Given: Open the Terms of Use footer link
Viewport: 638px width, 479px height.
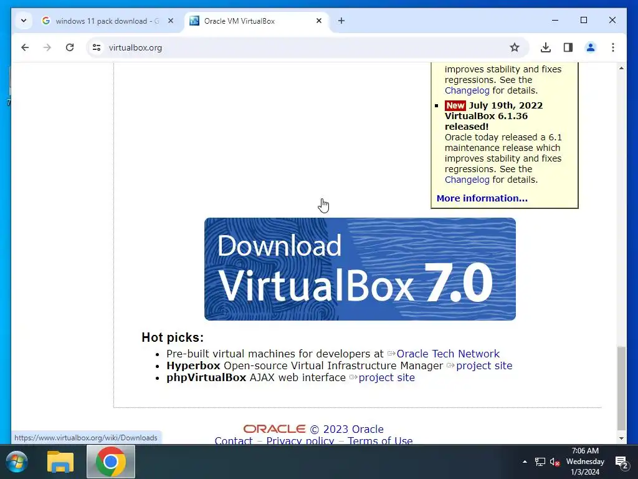Looking at the screenshot, I should click(x=380, y=440).
